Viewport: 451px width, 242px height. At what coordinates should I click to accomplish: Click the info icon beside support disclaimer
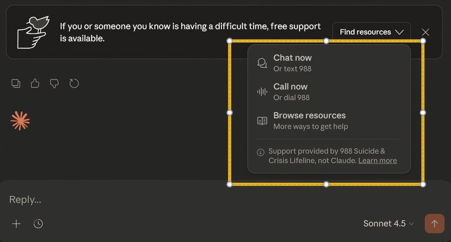[260, 152]
